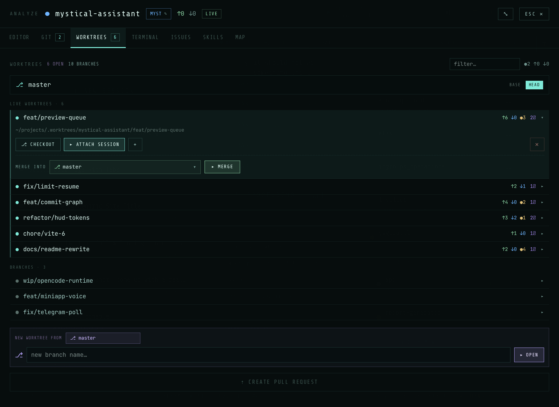Click the blue status dot before mystical-assistant
This screenshot has height=407, width=559.
point(47,14)
